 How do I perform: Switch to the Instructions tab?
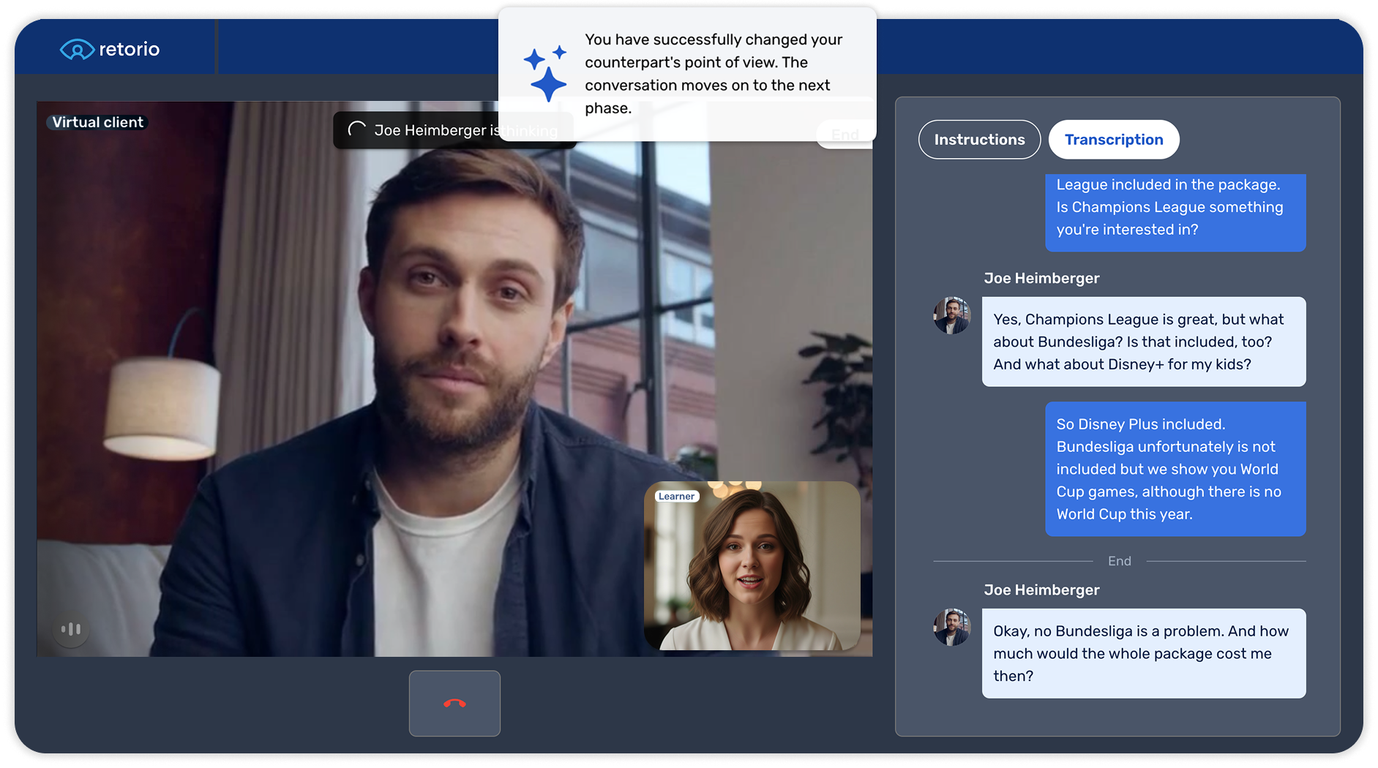pyautogui.click(x=979, y=139)
